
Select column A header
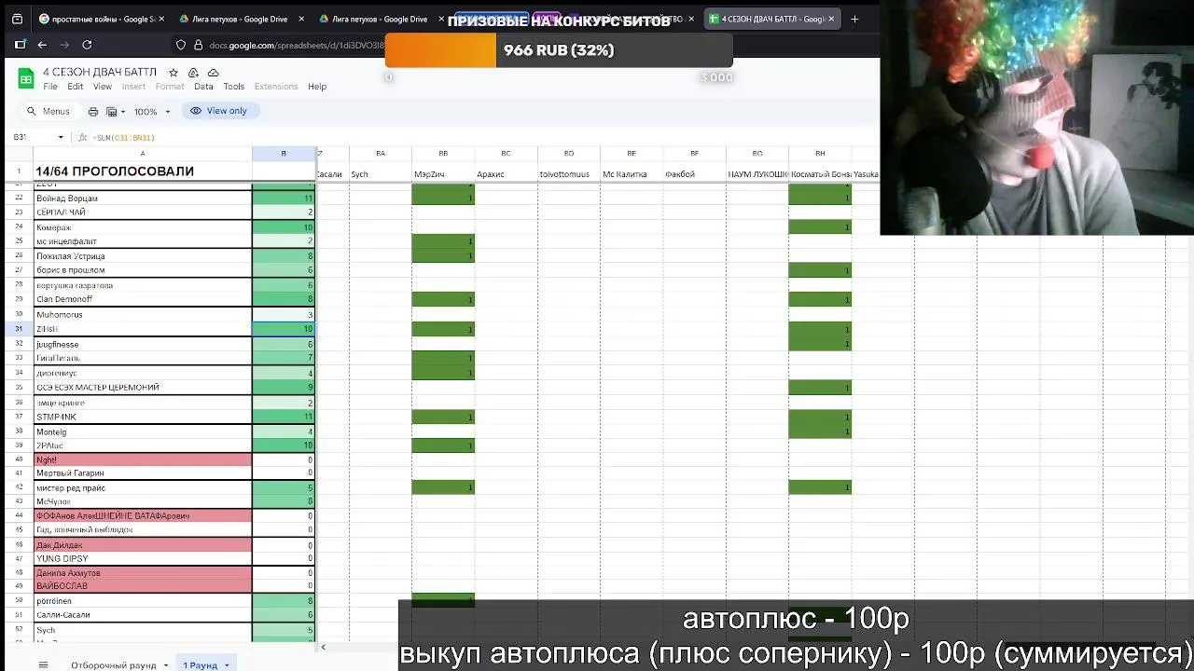(x=143, y=153)
